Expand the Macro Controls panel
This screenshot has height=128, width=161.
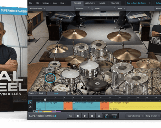pos(135,116)
